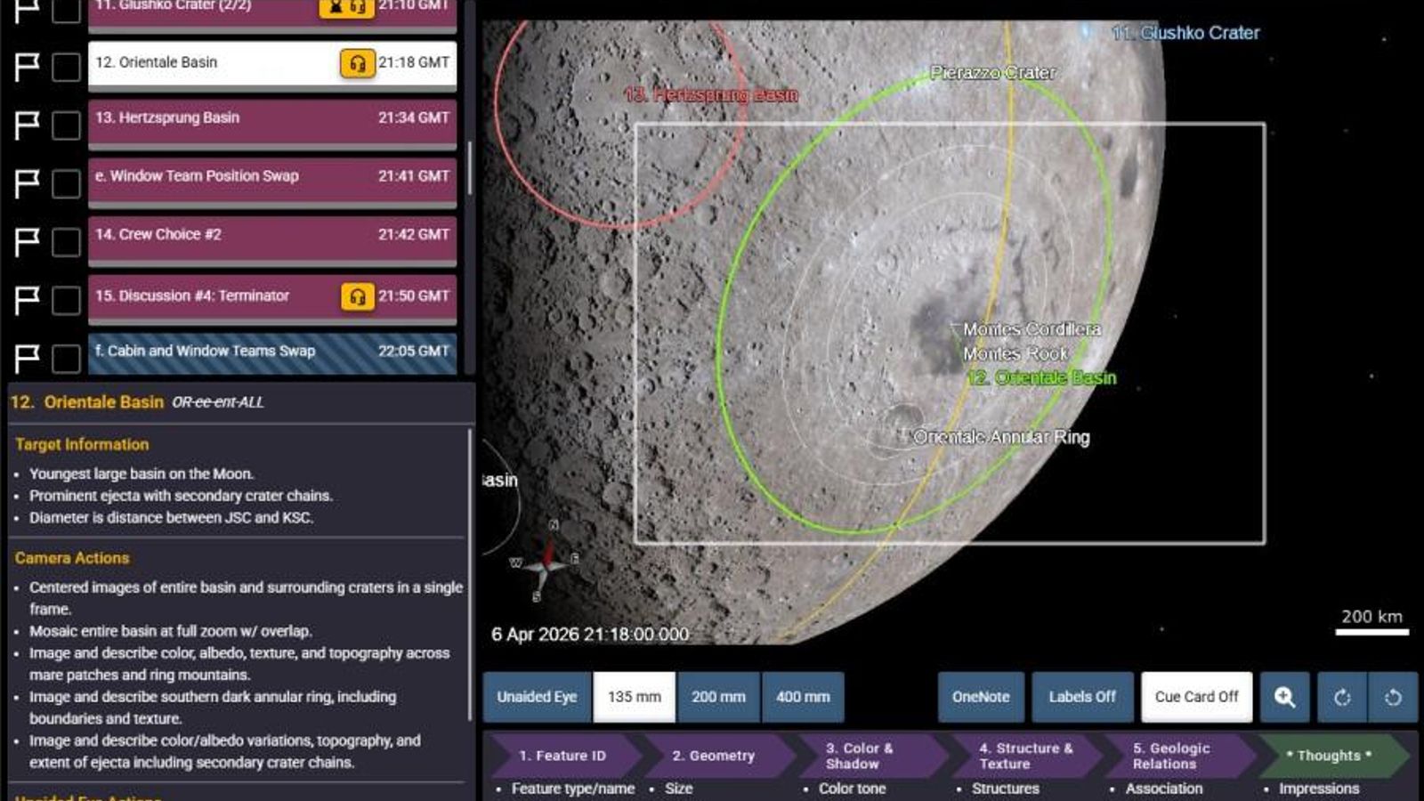Toggle the Cue Card Off setting
The image size is (1424, 801).
[1196, 697]
